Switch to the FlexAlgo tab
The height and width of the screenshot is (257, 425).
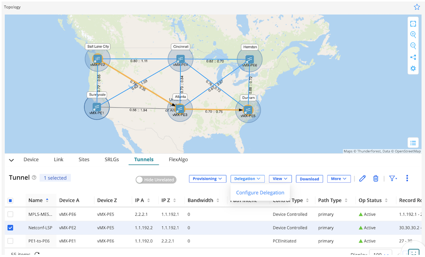tap(178, 160)
